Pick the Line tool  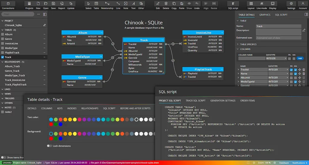(x=118, y=5)
